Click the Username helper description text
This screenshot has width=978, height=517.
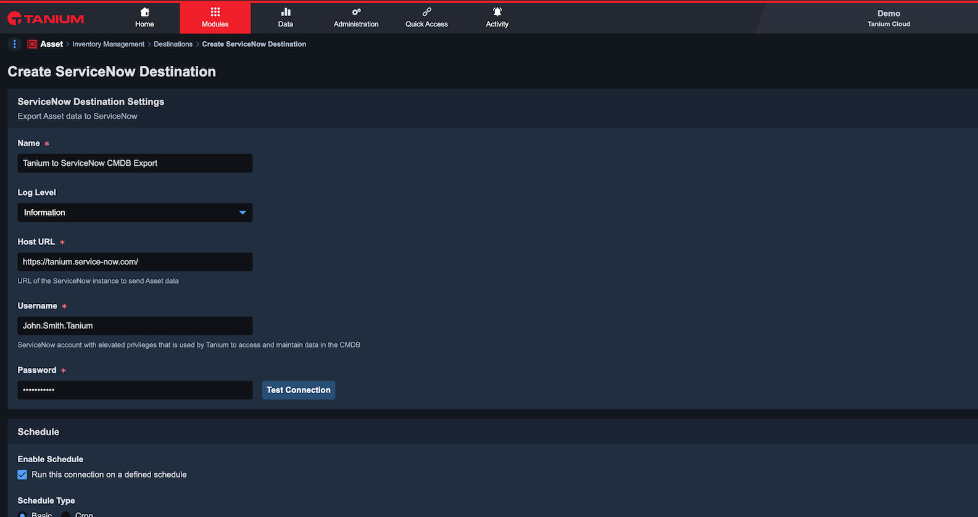pyautogui.click(x=189, y=345)
